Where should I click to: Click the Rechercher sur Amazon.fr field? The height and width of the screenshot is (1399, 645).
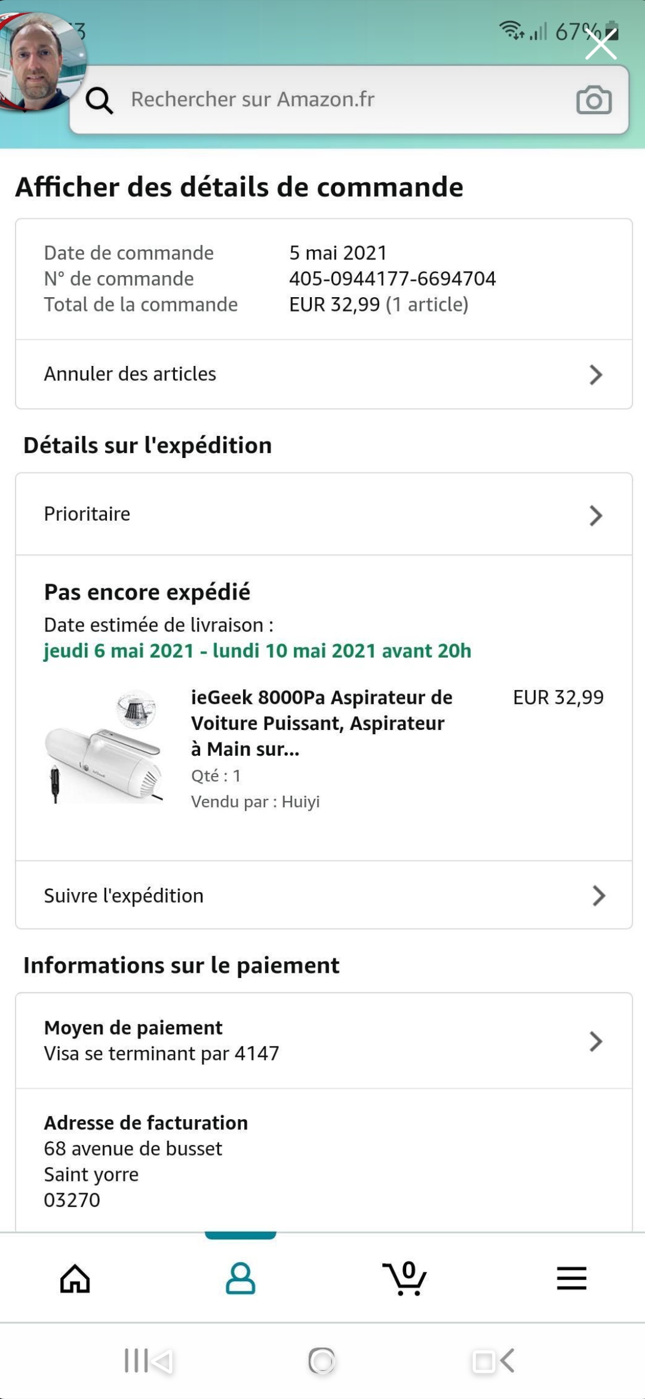point(334,100)
